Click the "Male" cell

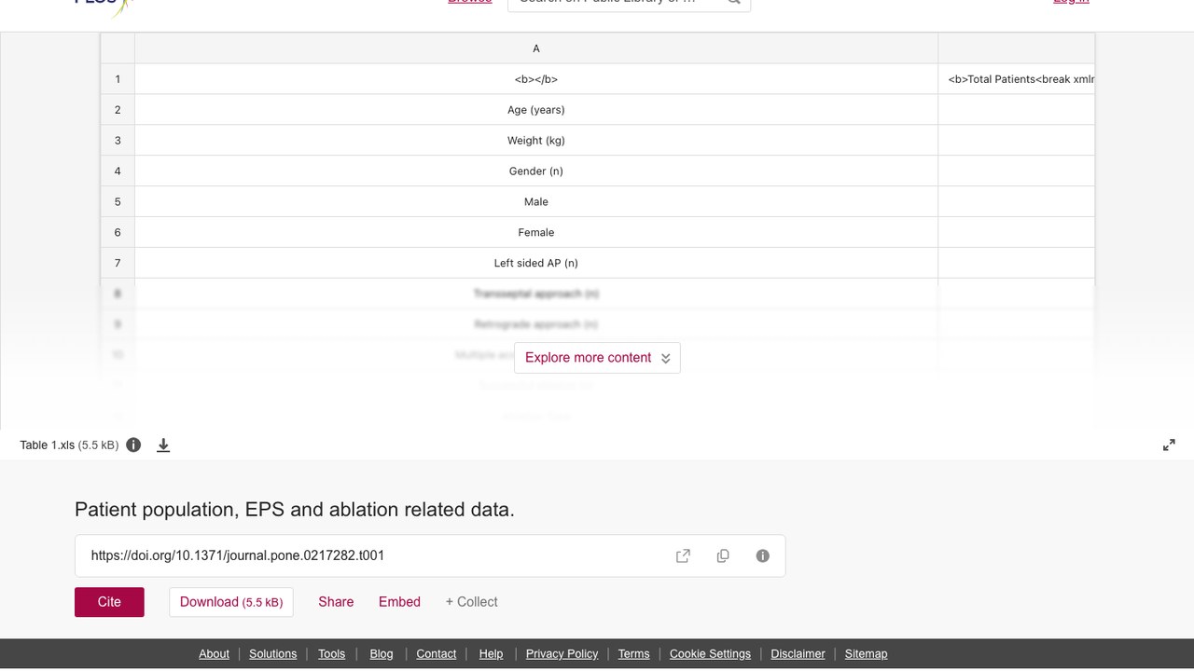coord(536,202)
